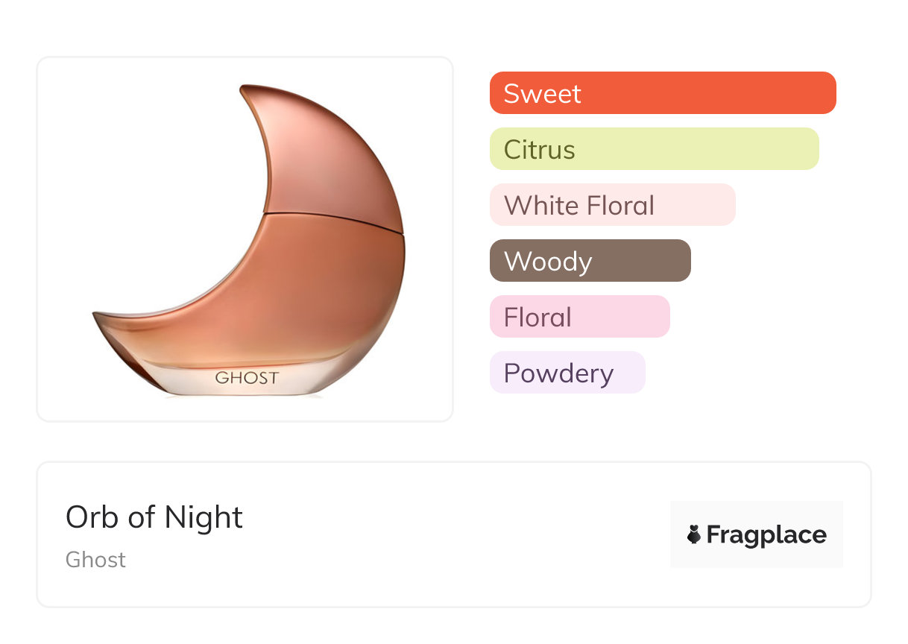Viewport: 908px width, 644px height.
Task: Click the word Powdery in the lavender bar
Action: (x=558, y=373)
